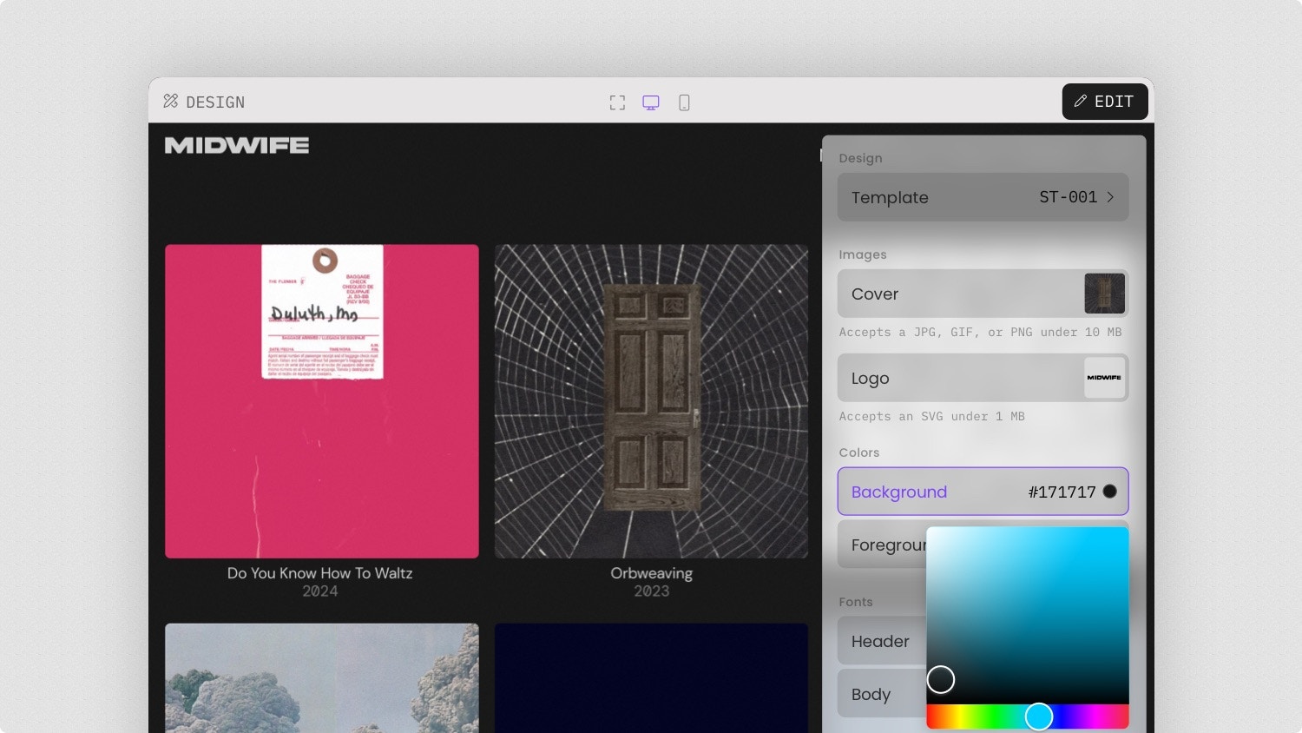This screenshot has height=733, width=1302.
Task: Click the Background color row
Action: [x=983, y=492]
